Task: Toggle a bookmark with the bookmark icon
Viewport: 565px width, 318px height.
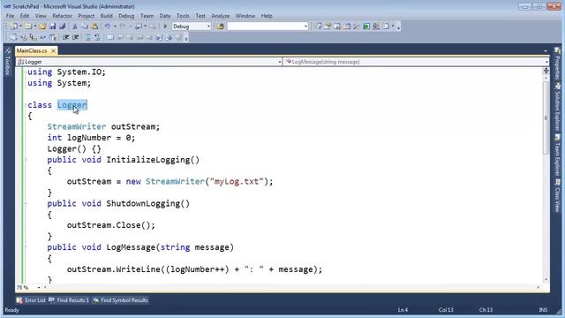Action: tap(110, 37)
